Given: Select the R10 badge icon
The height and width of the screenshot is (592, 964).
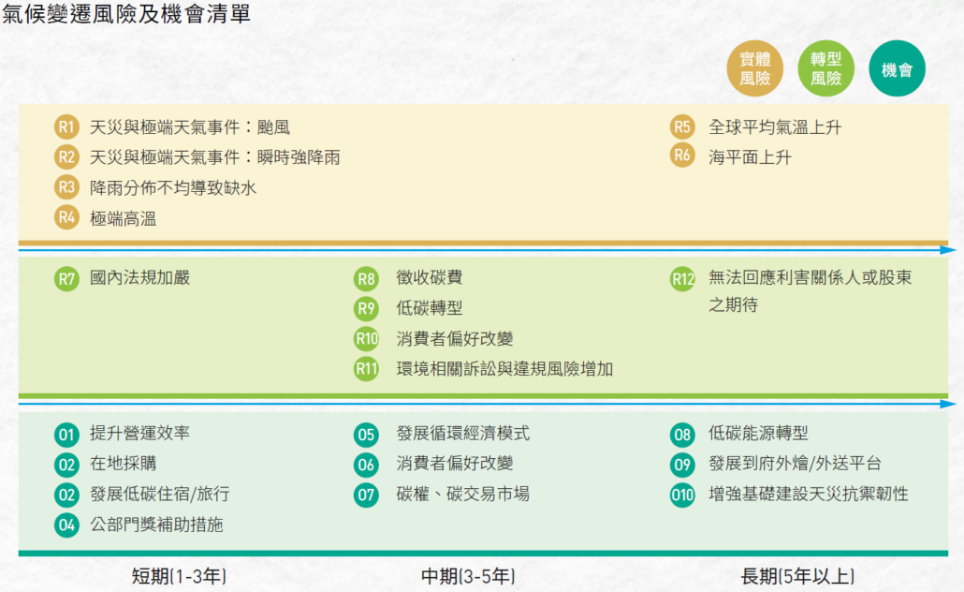Looking at the screenshot, I should click(367, 338).
